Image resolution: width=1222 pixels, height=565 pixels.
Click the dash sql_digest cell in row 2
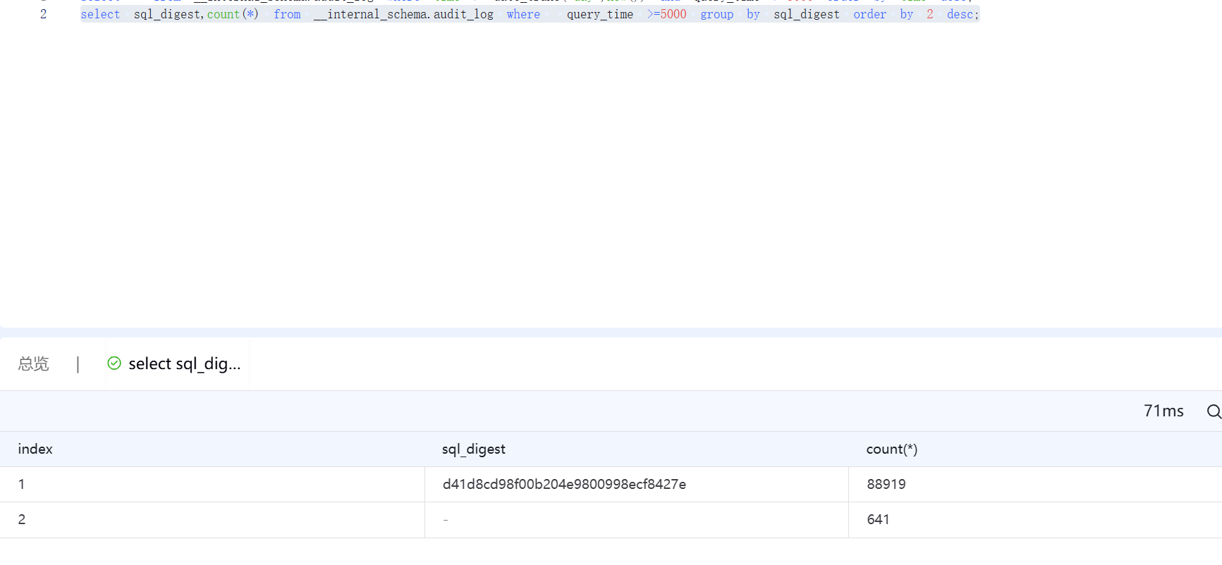click(446, 520)
